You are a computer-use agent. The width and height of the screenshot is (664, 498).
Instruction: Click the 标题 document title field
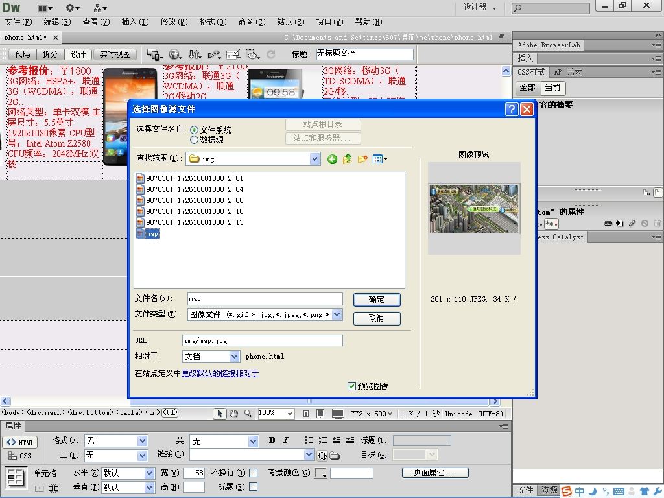click(365, 54)
